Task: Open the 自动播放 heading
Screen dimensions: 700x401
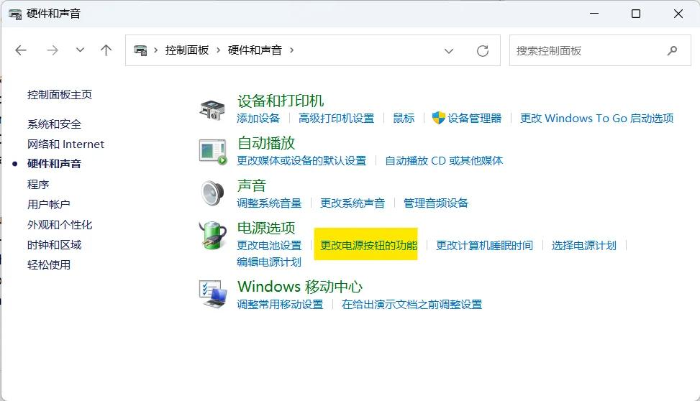Action: coord(266,143)
